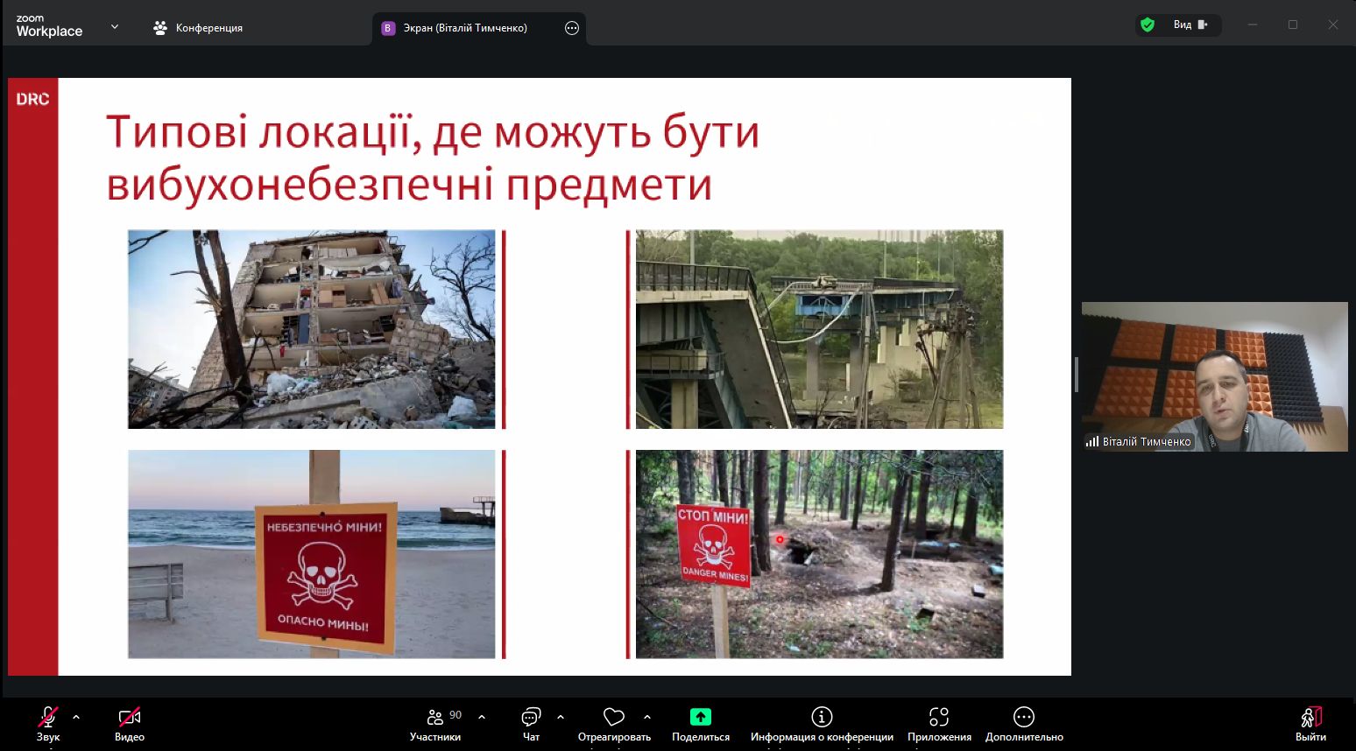Image resolution: width=1356 pixels, height=751 pixels.
Task: Open the Чат chat panel
Action: [531, 718]
